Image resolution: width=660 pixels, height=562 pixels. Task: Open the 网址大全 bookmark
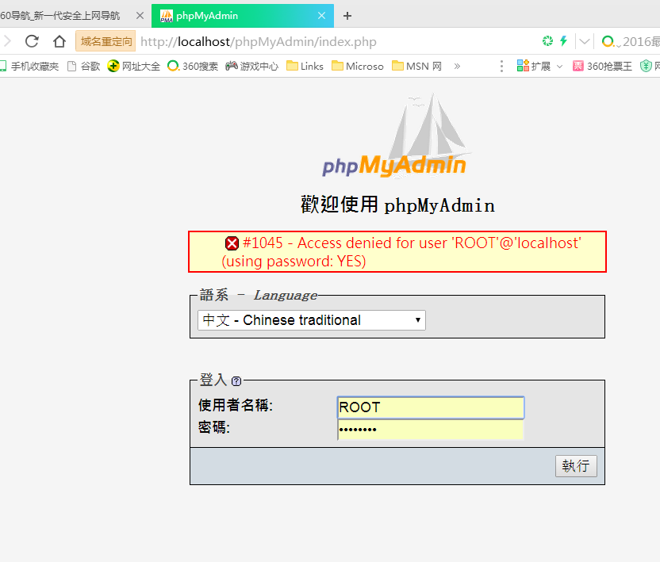pos(134,66)
